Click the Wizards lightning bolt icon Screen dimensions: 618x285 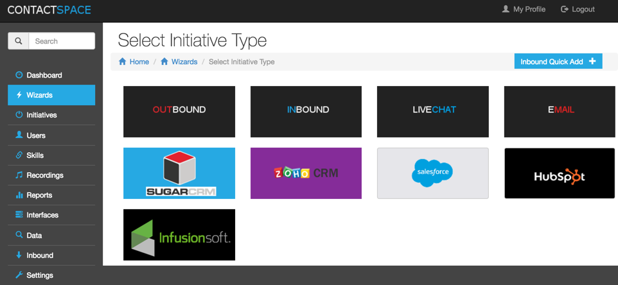point(19,95)
